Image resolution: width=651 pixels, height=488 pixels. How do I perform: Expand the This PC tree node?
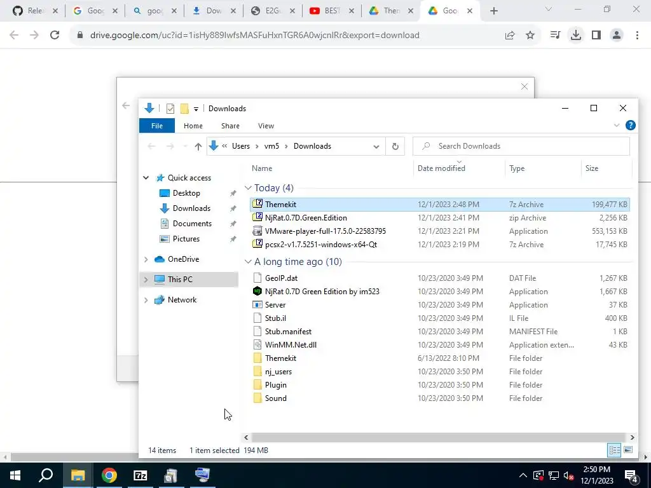pyautogui.click(x=146, y=280)
